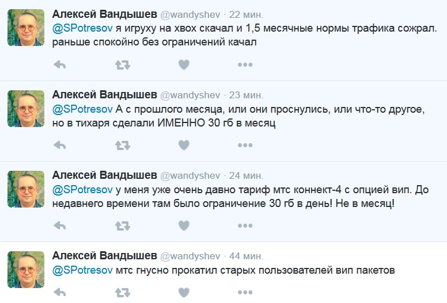The height and width of the screenshot is (303, 447).
Task: Open @SPotresov mention in 22 мин. tweet
Action: [83, 28]
